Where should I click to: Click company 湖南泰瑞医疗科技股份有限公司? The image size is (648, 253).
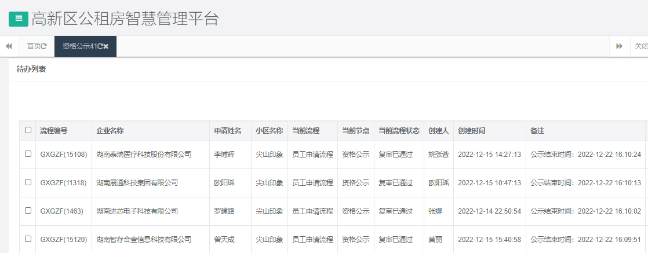(144, 155)
